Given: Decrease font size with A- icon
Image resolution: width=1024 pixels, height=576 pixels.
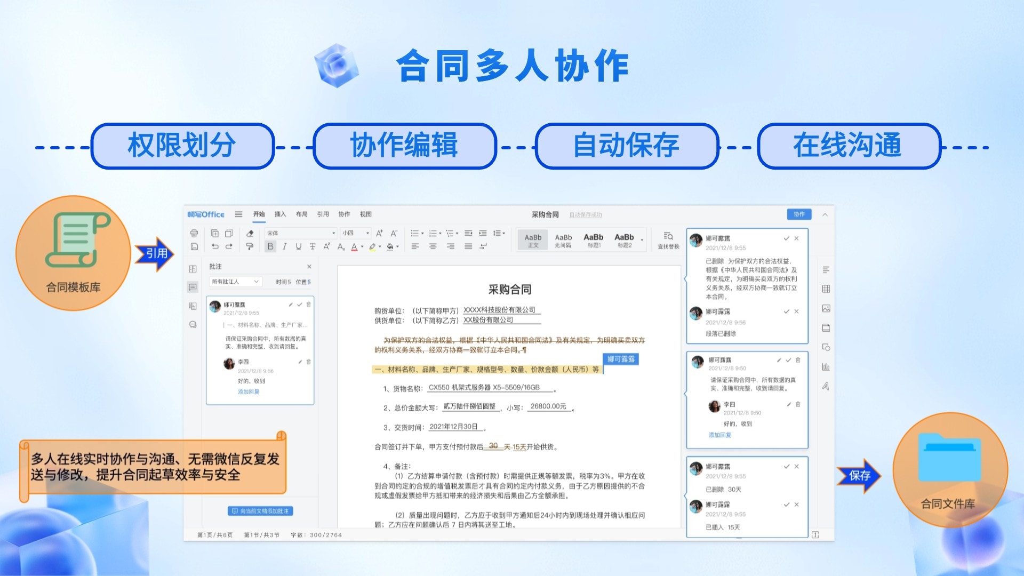Looking at the screenshot, I should (394, 233).
